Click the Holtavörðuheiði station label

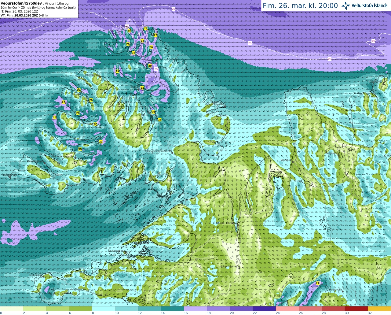point(229,266)
